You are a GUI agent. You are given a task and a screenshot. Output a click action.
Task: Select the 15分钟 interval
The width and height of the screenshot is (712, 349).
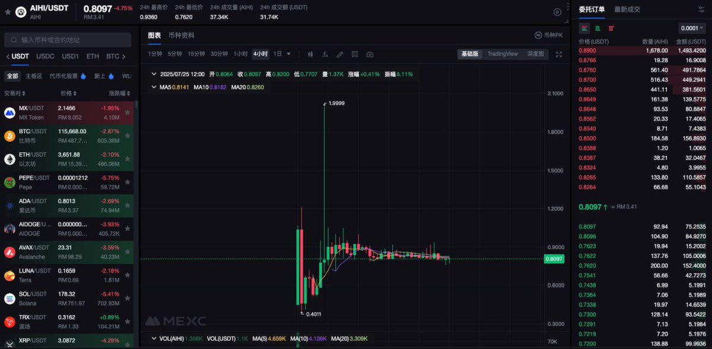tap(196, 54)
